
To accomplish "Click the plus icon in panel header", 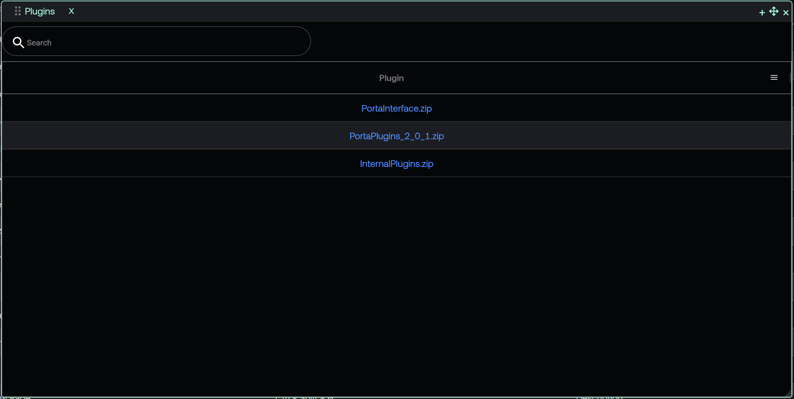I will point(762,13).
